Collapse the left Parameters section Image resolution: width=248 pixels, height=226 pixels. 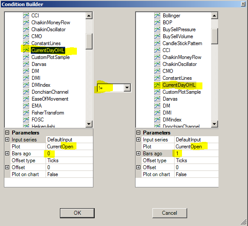point(7,132)
